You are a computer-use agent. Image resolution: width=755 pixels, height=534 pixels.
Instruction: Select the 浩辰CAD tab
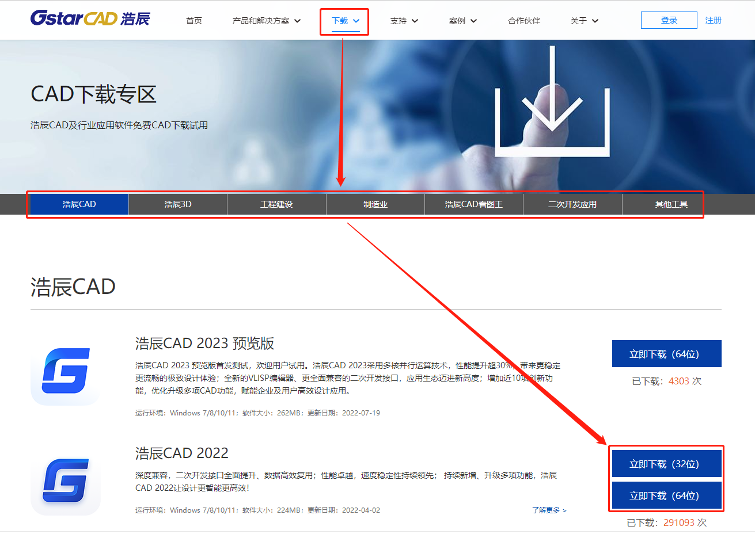click(79, 204)
